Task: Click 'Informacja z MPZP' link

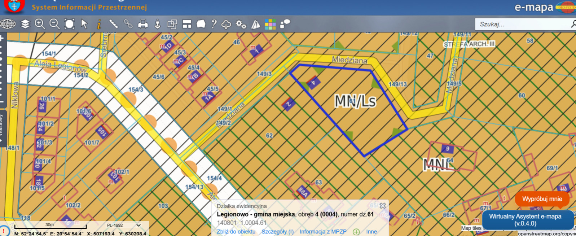Action: pos(323,232)
